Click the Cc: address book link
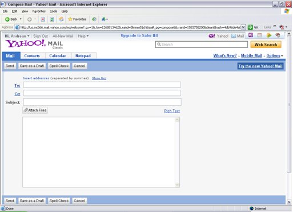293x212 pixels. (x=17, y=94)
